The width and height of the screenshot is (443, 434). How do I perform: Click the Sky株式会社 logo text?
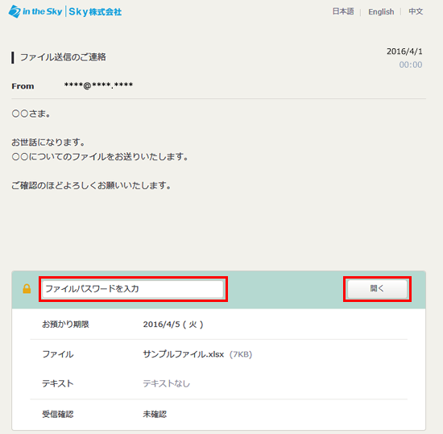click(95, 12)
